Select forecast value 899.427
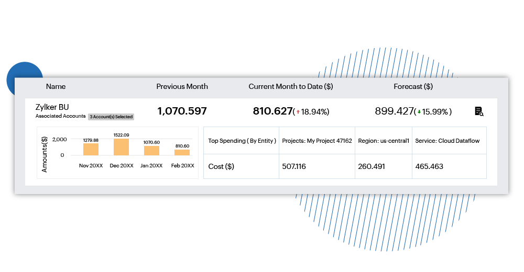This screenshot has height=272, width=524. 395,111
